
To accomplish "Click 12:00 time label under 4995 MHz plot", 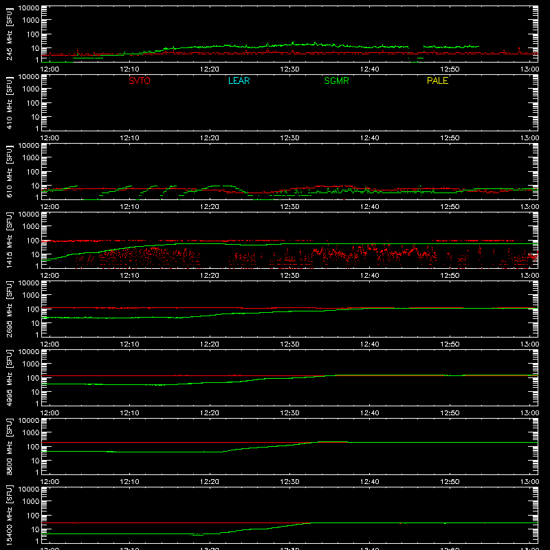I will (49, 413).
